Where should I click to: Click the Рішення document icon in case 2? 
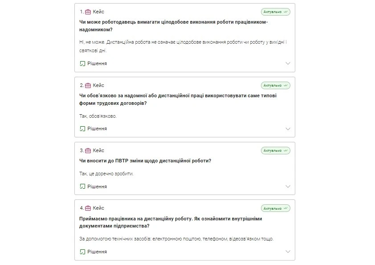click(82, 128)
